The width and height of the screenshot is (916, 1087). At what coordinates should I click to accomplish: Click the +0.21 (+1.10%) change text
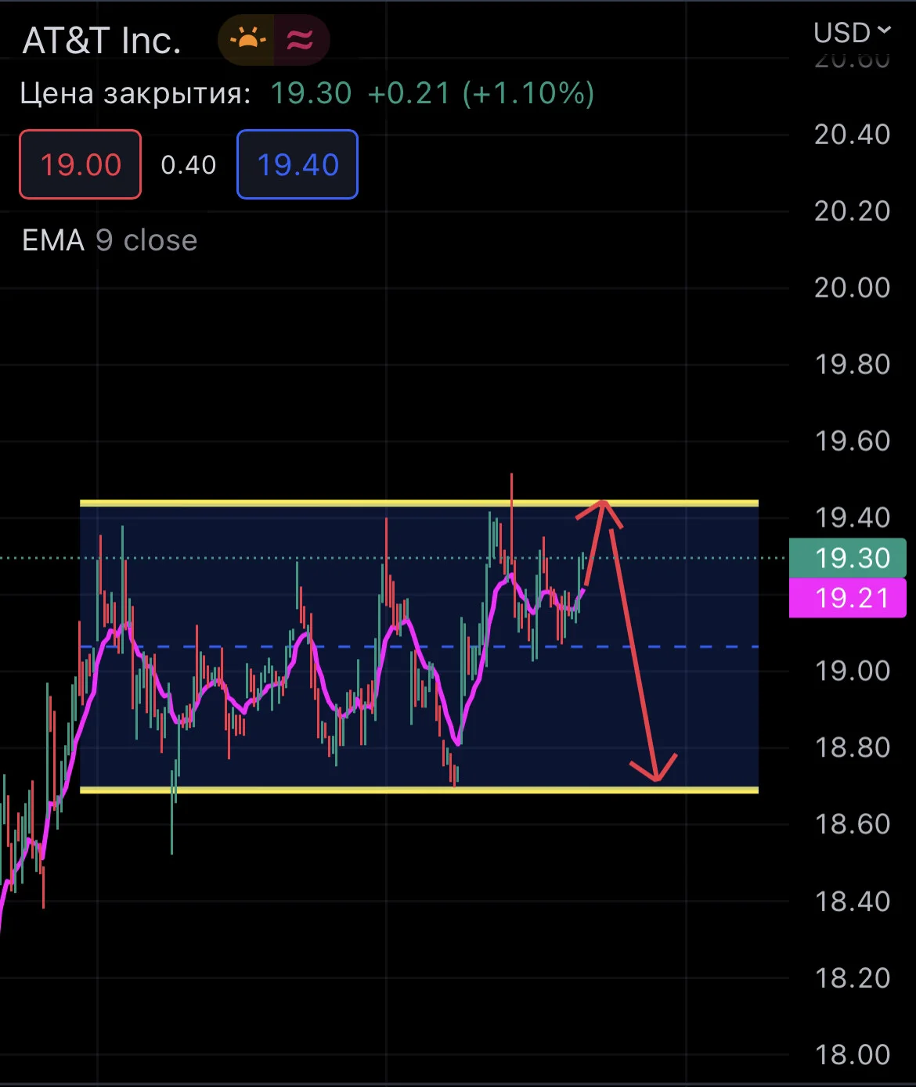(x=481, y=93)
